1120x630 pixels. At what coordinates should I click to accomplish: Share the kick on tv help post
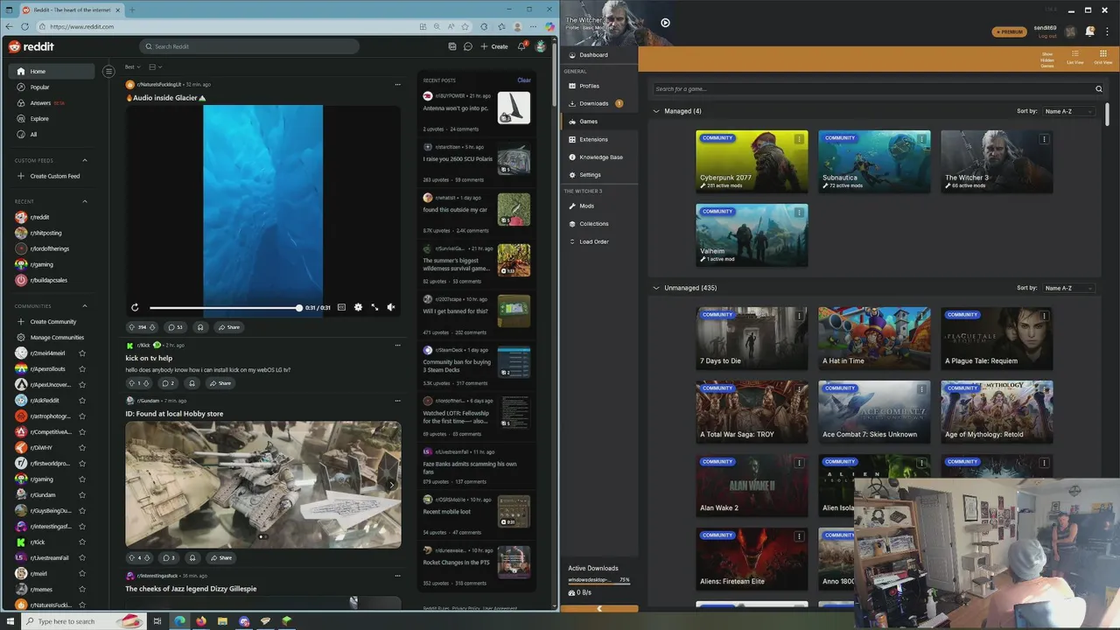click(220, 383)
